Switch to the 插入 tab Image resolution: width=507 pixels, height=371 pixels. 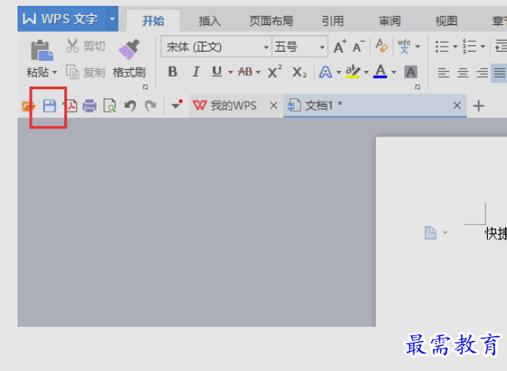pos(209,21)
